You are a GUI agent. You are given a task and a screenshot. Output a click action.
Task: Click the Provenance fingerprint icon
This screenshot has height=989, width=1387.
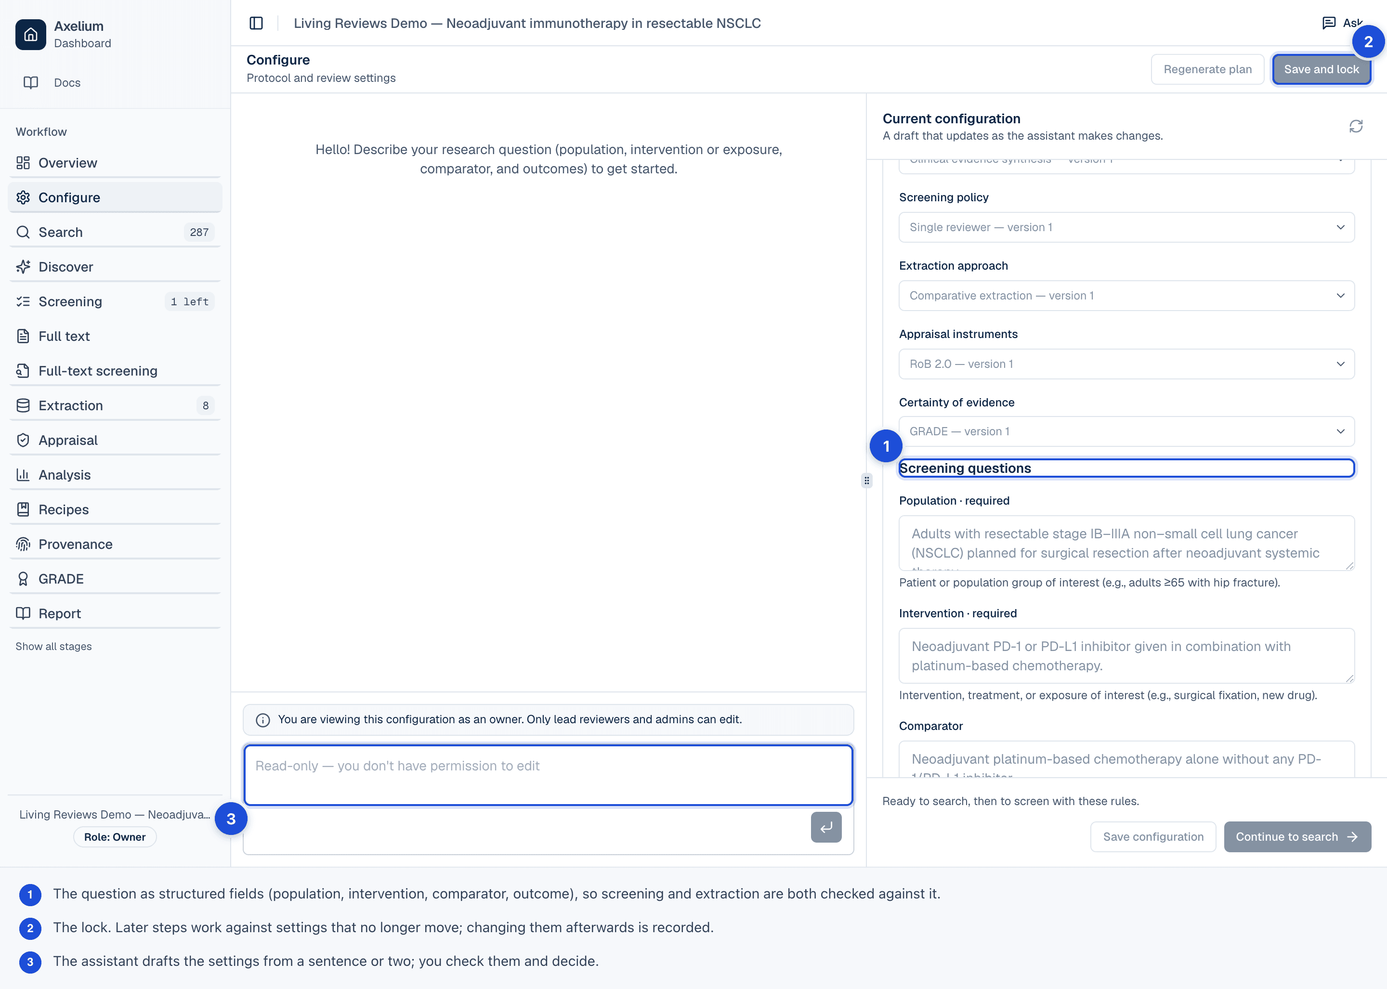tap(23, 544)
